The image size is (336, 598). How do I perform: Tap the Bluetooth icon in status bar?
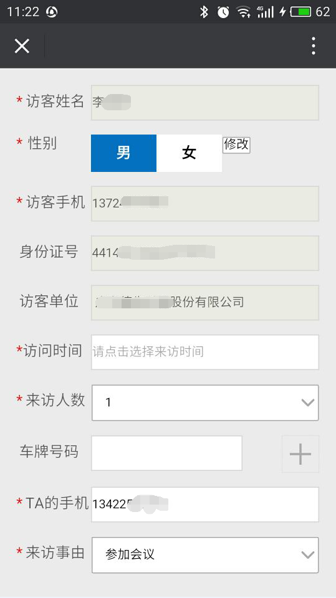coord(204,12)
